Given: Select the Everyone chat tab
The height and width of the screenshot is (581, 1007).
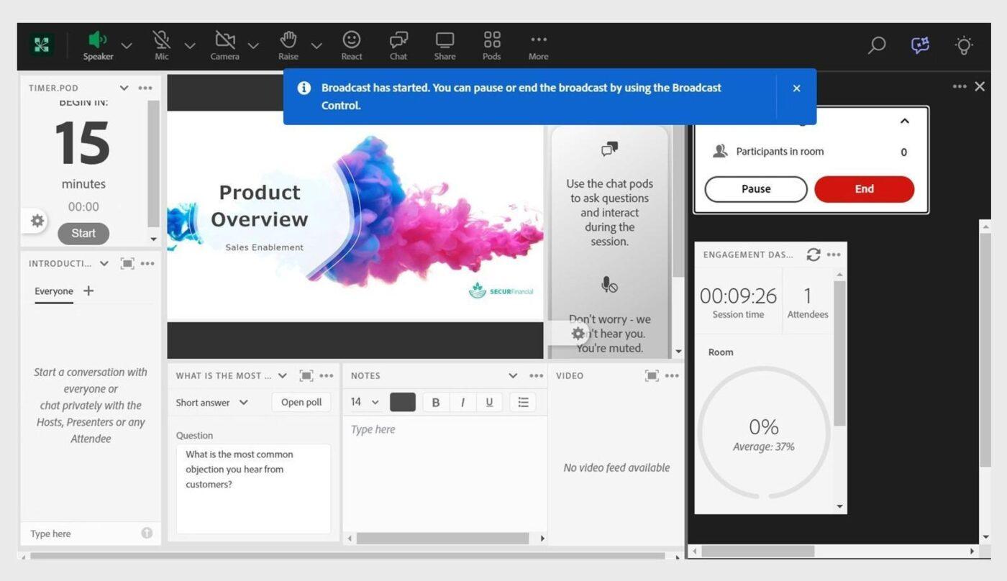Looking at the screenshot, I should pos(53,290).
